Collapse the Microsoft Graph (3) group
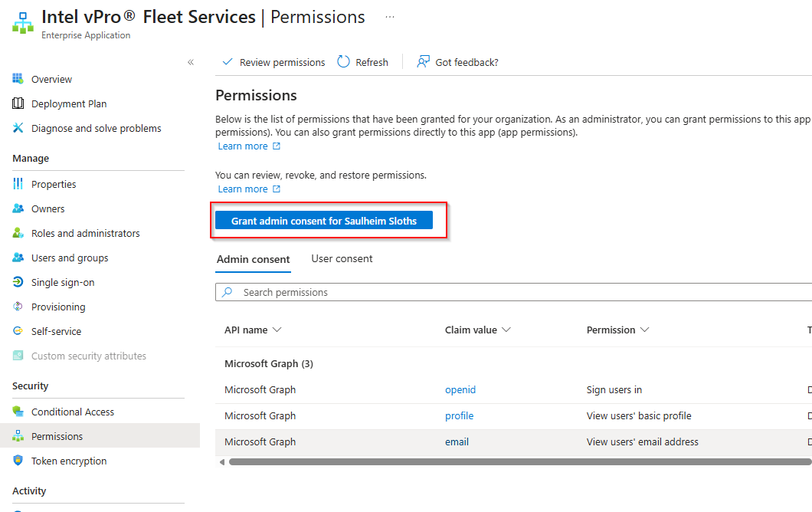Screen dimensions: 812x512 click(x=269, y=364)
